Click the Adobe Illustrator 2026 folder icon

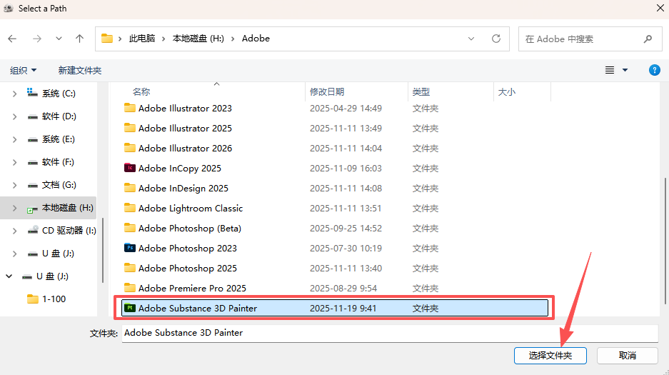(x=130, y=148)
